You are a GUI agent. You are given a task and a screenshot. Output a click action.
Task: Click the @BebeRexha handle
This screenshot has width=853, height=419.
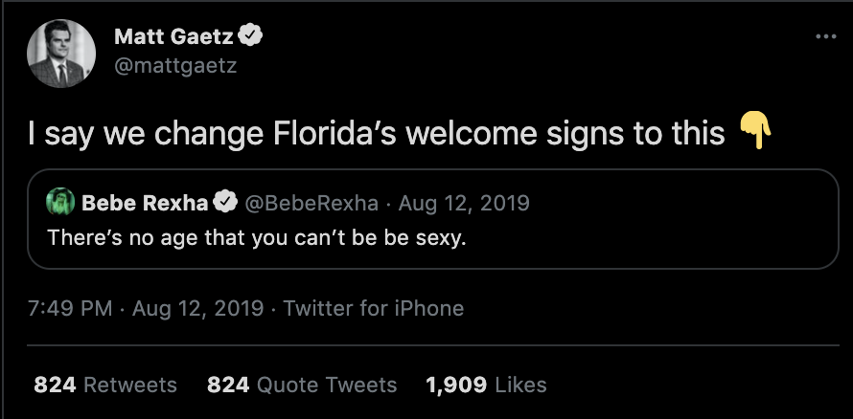[310, 203]
